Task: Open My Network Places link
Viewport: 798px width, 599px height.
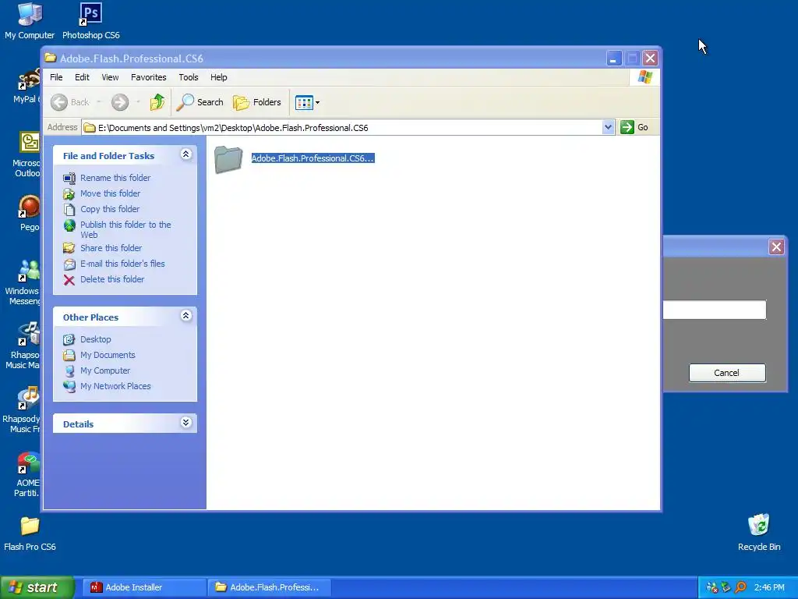Action: 115,387
